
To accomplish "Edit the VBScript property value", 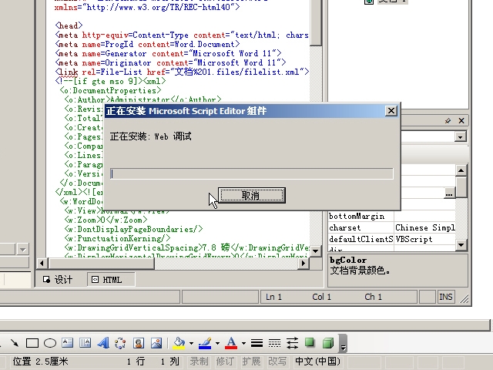I will coord(424,239).
